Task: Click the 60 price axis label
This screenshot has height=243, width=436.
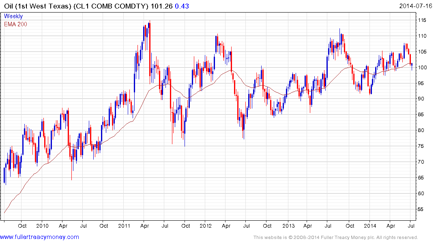Action: pos(421,194)
